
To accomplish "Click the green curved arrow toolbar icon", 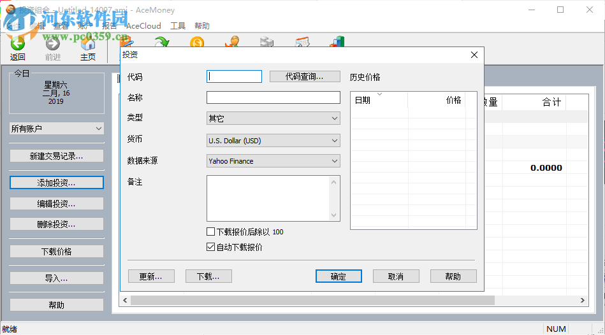I will point(162,41).
